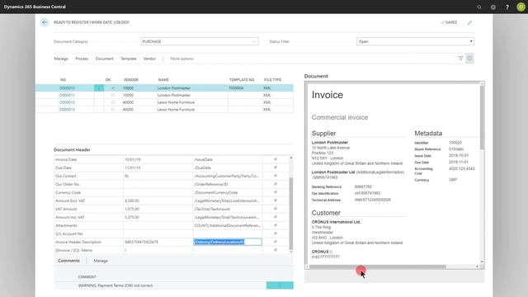Select template number T000004 cell

244,88
